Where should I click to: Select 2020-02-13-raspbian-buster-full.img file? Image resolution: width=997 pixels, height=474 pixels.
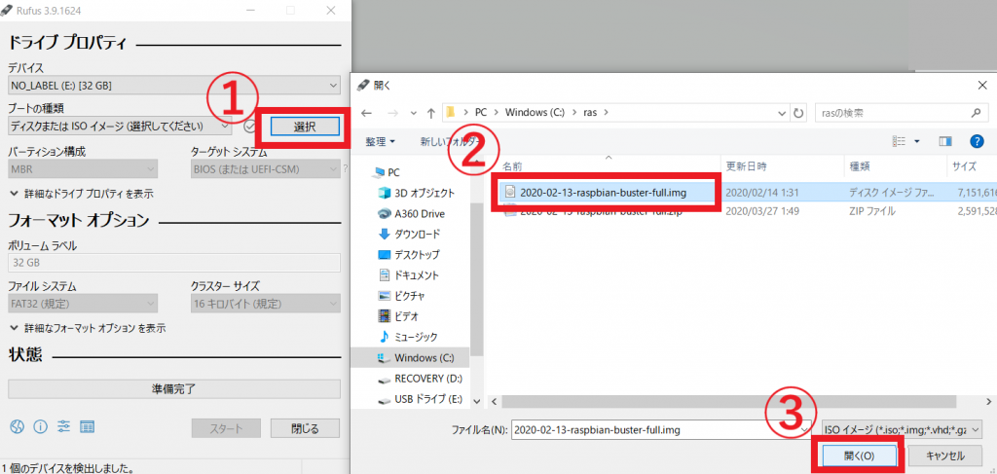pyautogui.click(x=605, y=191)
